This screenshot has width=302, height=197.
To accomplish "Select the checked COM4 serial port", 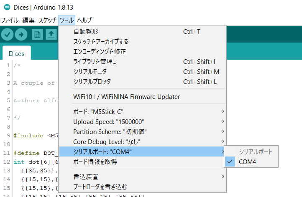I will click(x=251, y=162).
